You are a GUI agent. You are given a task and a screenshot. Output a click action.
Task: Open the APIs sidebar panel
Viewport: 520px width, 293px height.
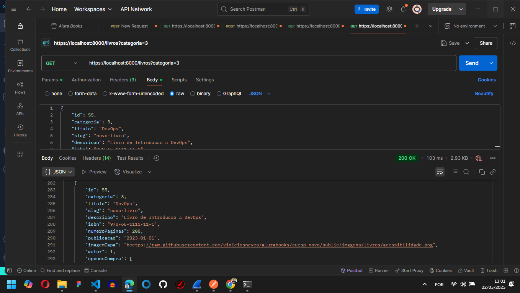point(20,109)
